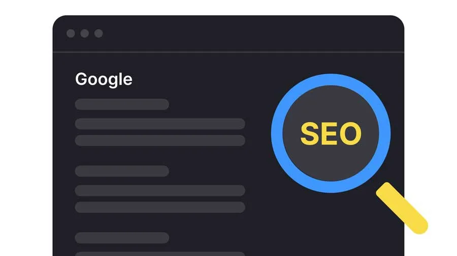The width and height of the screenshot is (457, 256).
Task: Click the leftmost gray window dot
Action: point(71,33)
